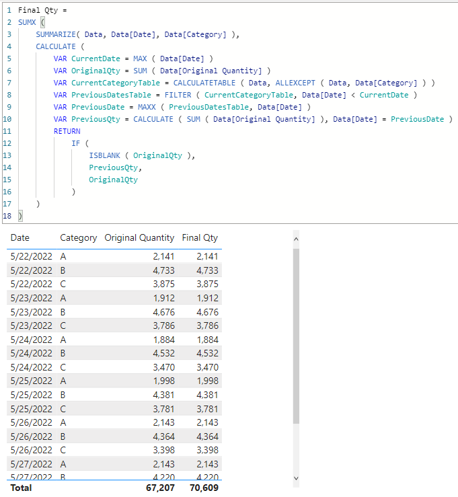This screenshot has width=458, height=497.
Task: Click the ISBLANK function on line 13
Action: pyautogui.click(x=105, y=155)
